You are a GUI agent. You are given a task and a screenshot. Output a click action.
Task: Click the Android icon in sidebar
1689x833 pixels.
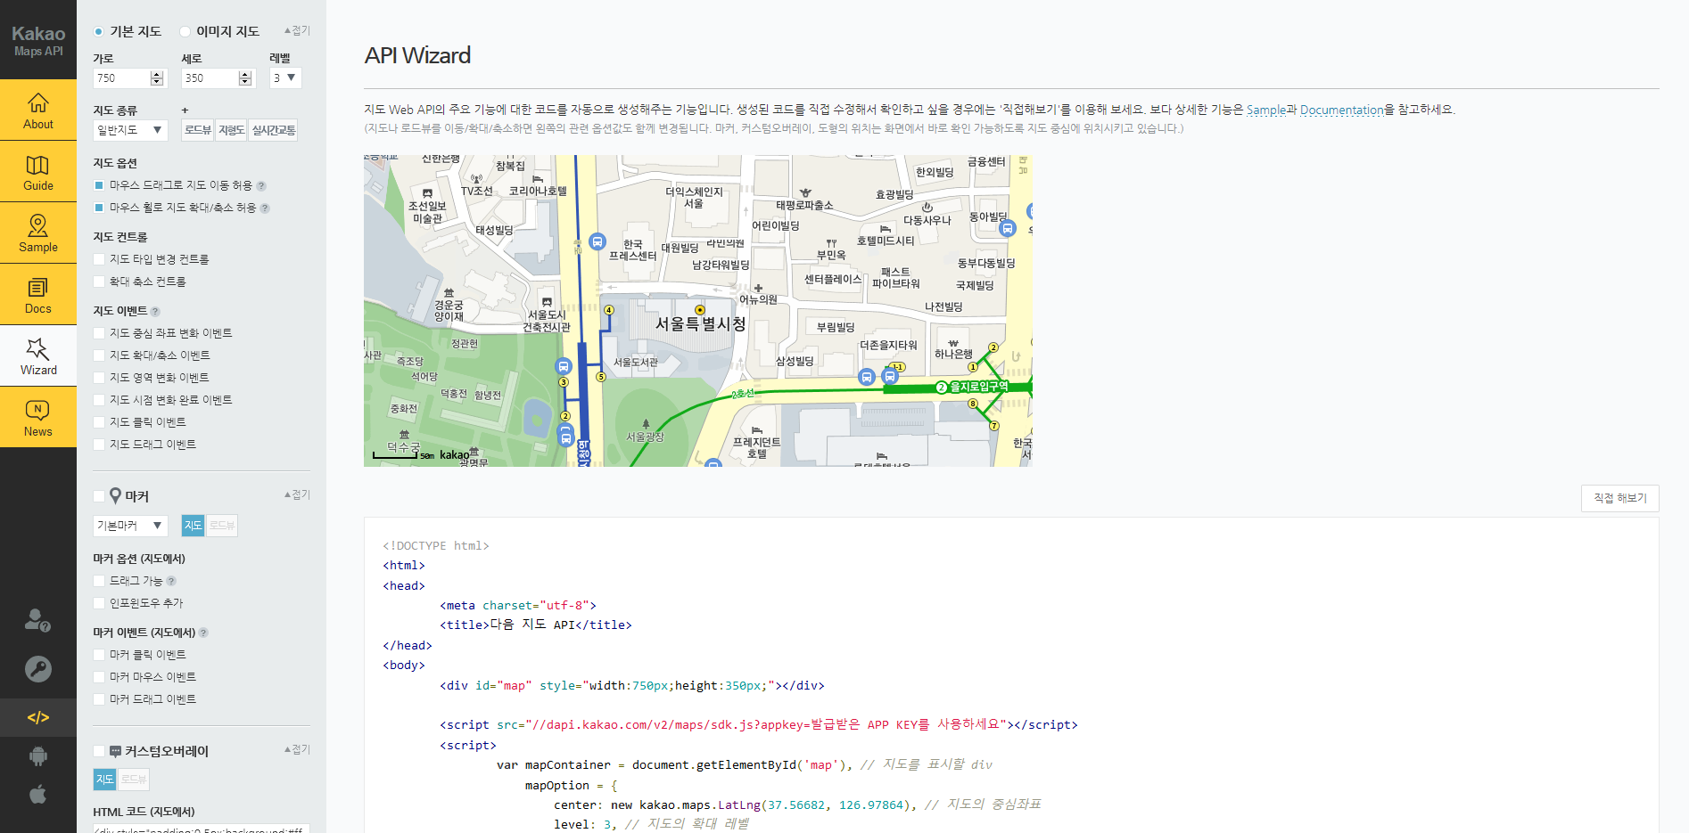coord(37,756)
